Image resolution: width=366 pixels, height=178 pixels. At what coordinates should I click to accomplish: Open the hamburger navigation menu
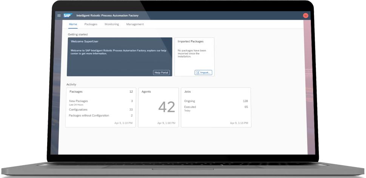(x=59, y=15)
